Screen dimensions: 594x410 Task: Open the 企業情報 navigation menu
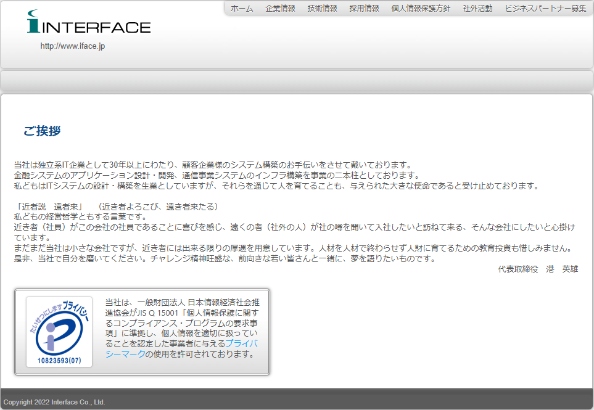(280, 9)
